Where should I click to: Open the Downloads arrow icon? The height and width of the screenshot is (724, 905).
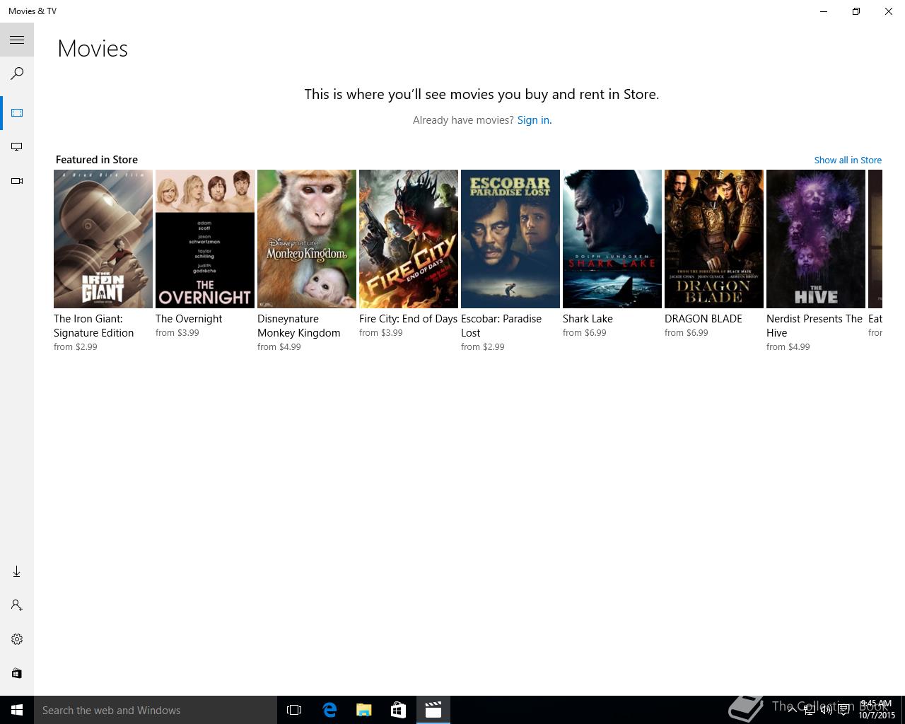pyautogui.click(x=17, y=571)
